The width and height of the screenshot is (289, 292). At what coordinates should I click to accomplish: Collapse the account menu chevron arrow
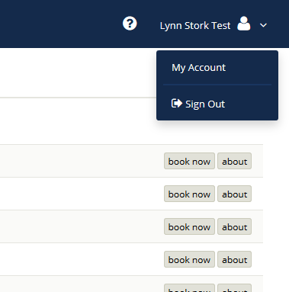263,25
